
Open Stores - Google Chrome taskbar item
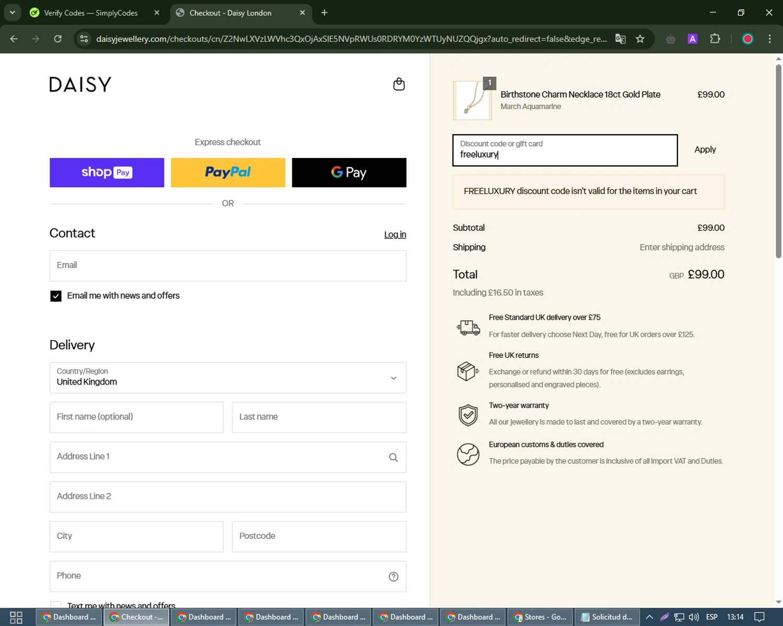pyautogui.click(x=540, y=617)
